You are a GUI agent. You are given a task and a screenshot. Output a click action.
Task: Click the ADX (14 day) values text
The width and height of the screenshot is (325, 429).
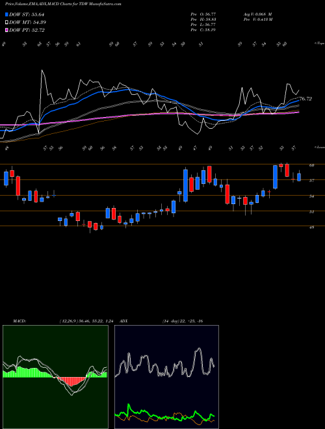point(183,321)
